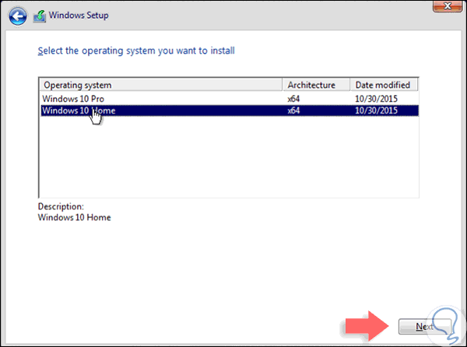The image size is (467, 347).
Task: Click x64 in the Windows 10 Pro row
Action: [293, 99]
